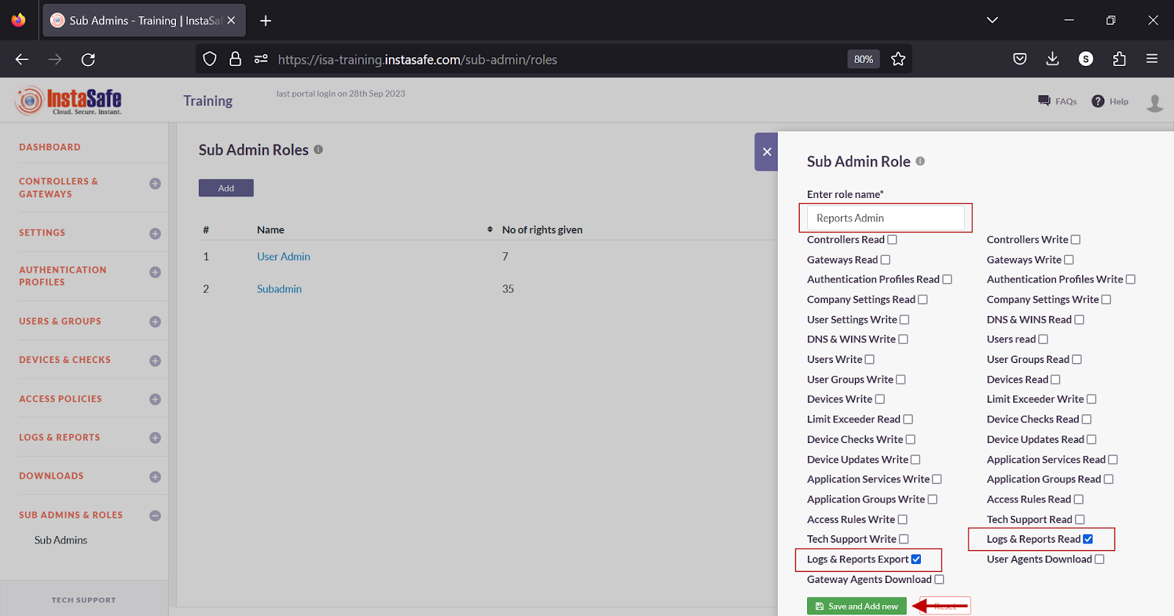This screenshot has height=616, width=1174.
Task: Click the 80% zoom level indicator
Action: click(864, 59)
